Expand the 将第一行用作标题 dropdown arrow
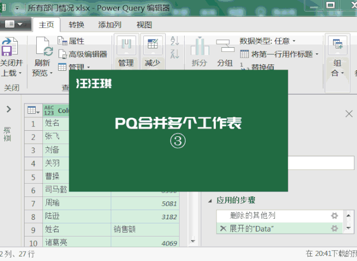This screenshot has height=261, width=357. tap(317, 54)
